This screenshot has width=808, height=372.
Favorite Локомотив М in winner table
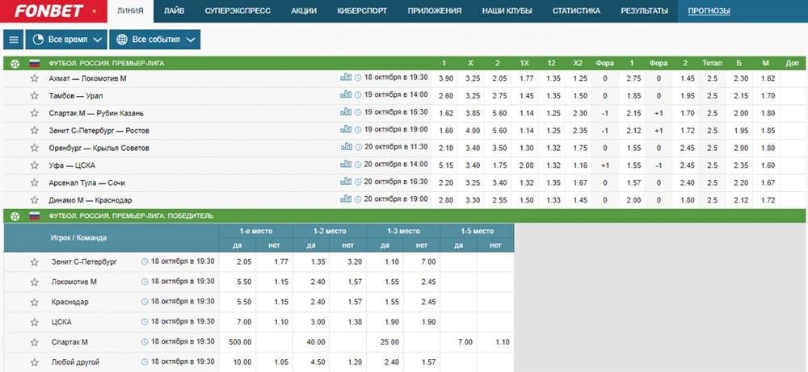coord(35,282)
